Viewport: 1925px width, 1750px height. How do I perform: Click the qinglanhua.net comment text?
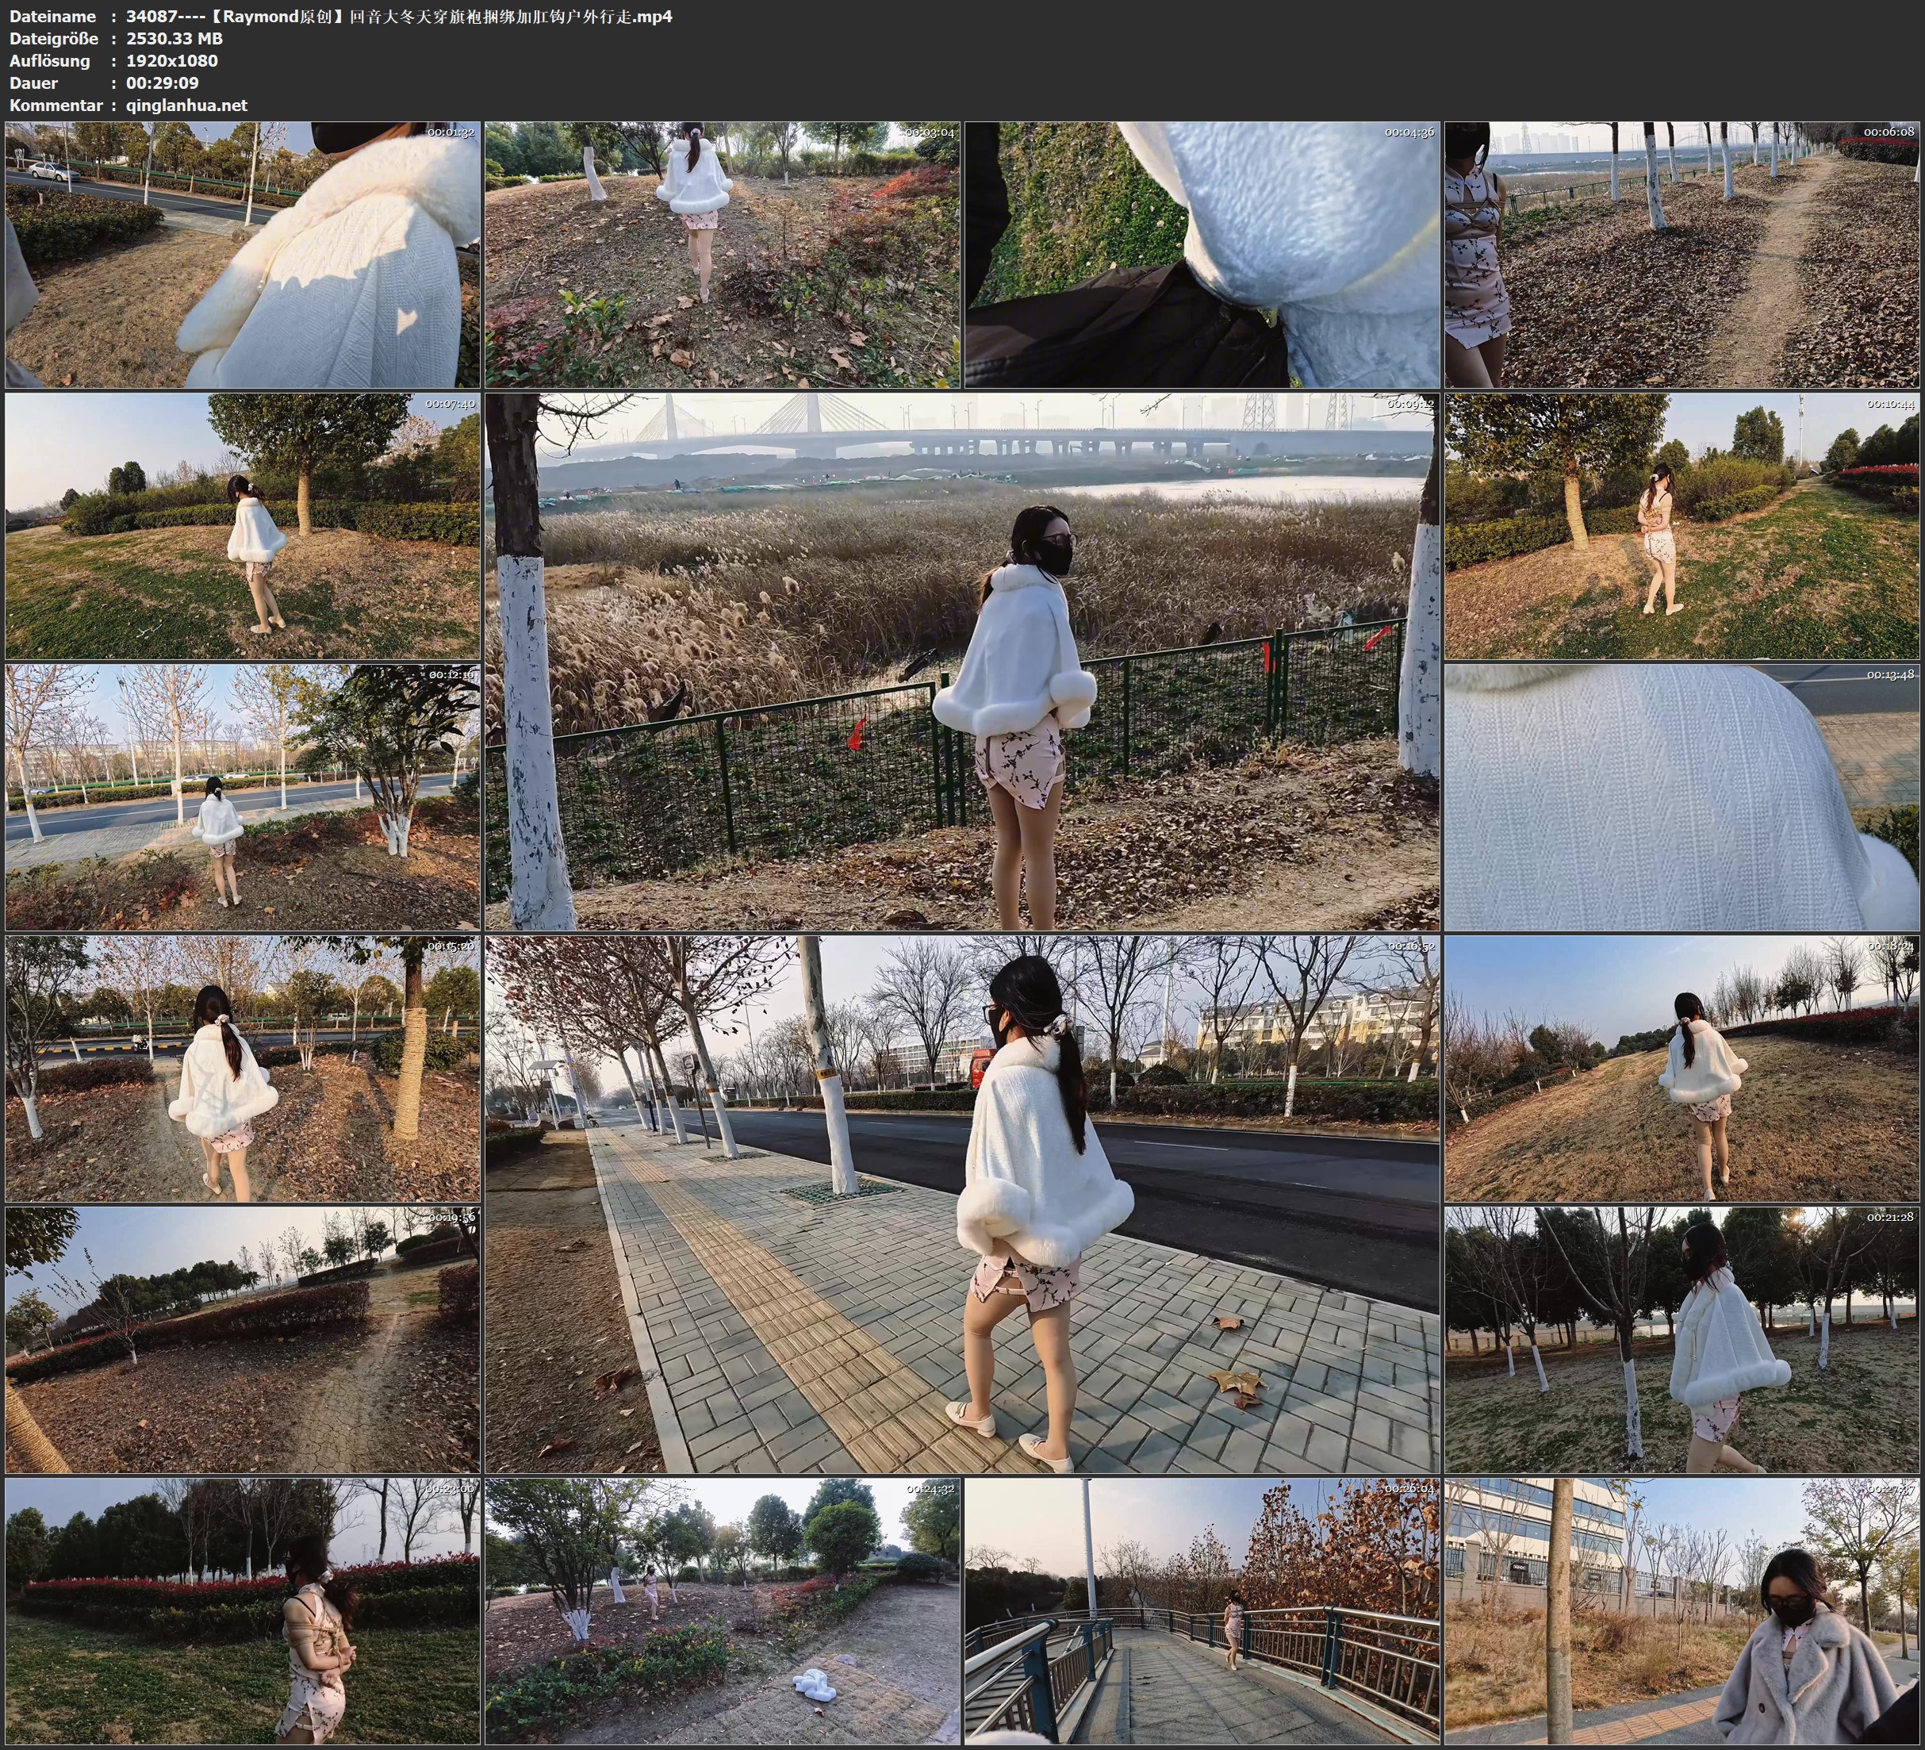pyautogui.click(x=186, y=105)
